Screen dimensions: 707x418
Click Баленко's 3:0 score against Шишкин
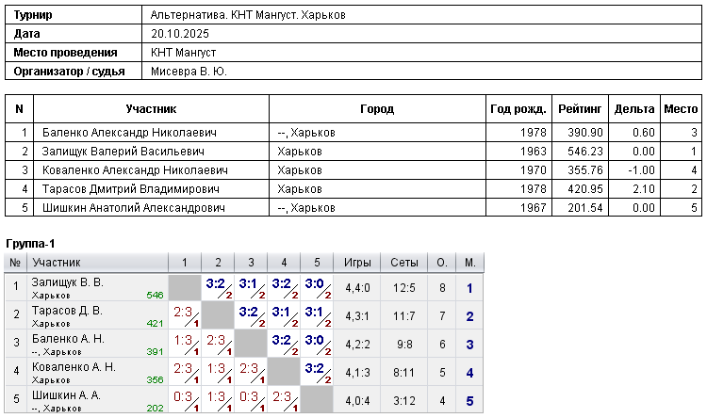314,341
